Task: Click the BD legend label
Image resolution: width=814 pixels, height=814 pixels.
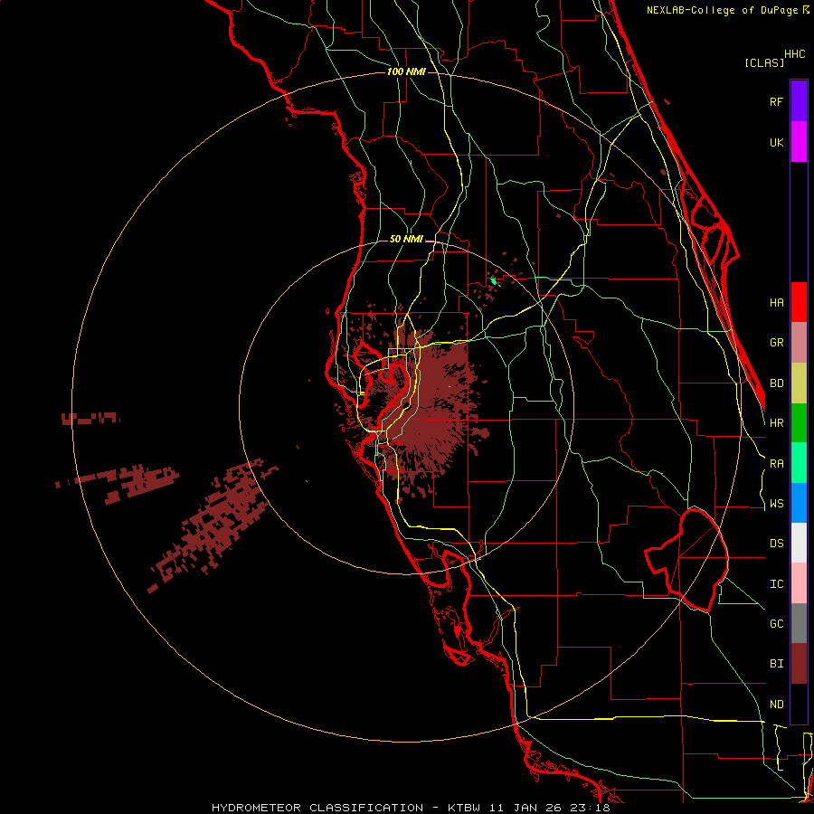Action: click(x=776, y=383)
